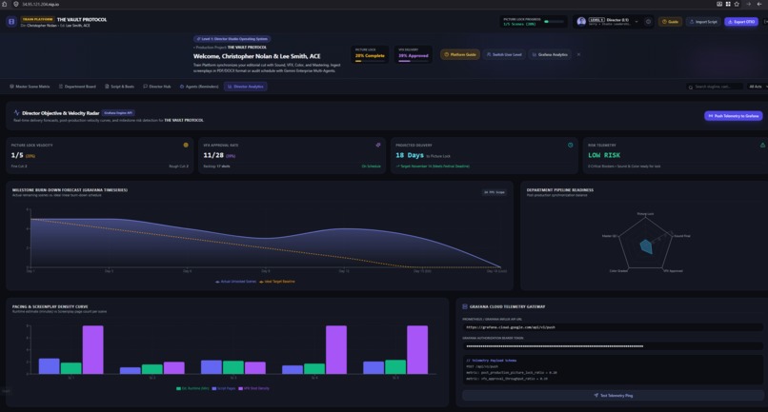Screen dimensions: 768x412
Task: Click the Grafana API URL field
Action: click(x=613, y=327)
